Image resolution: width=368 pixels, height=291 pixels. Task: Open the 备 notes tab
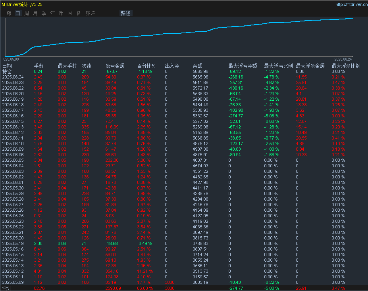click(x=79, y=13)
